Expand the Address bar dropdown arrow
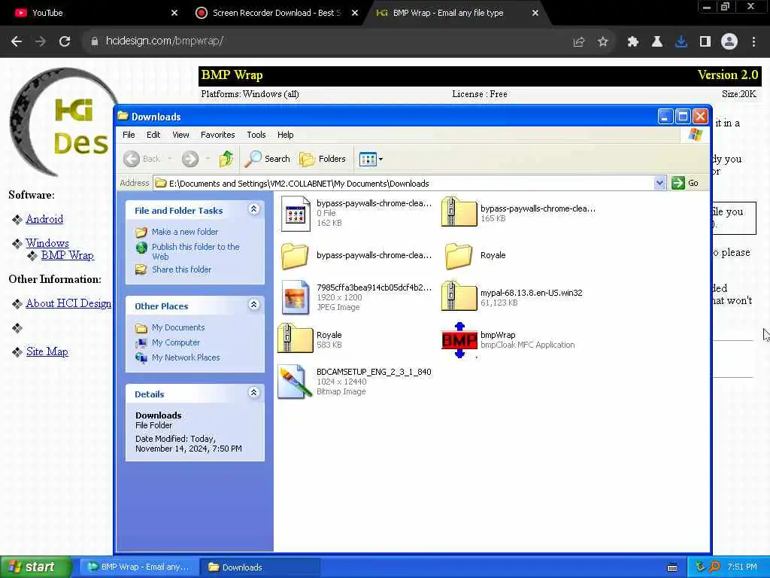Image resolution: width=770 pixels, height=578 pixels. click(x=659, y=184)
